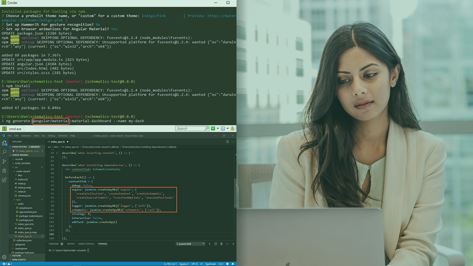Click the notifications bell in VS Code status bar
Screen dimensions: 473x266
point(234,264)
